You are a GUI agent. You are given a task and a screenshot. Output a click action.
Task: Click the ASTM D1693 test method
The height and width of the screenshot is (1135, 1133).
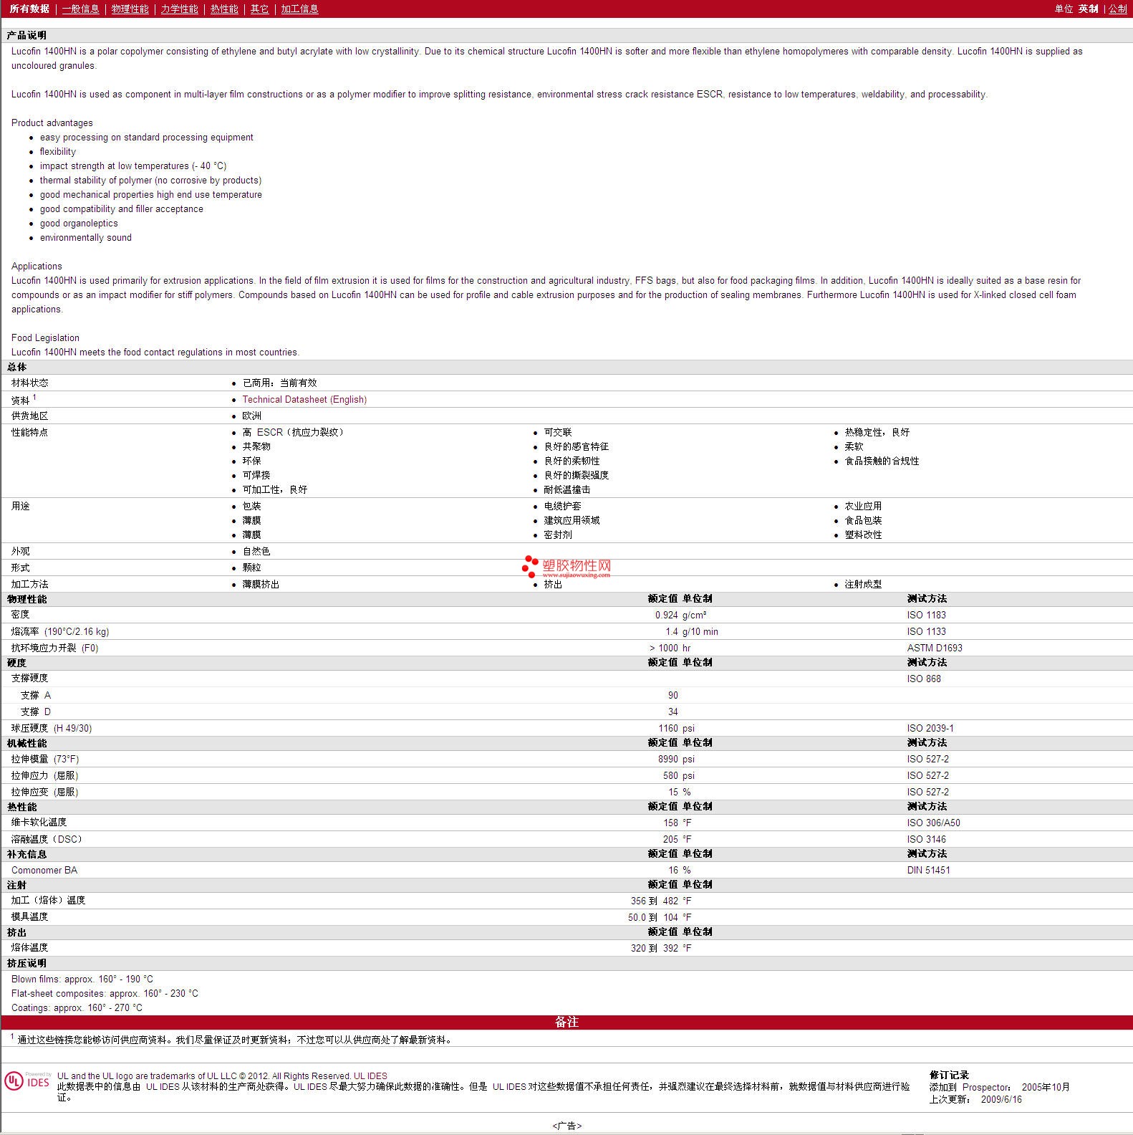click(935, 648)
